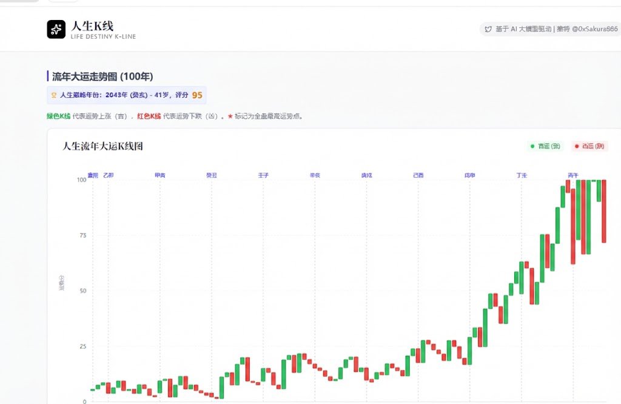Click the chart title 人生流年大运K线图
This screenshot has width=621, height=404.
tap(102, 146)
